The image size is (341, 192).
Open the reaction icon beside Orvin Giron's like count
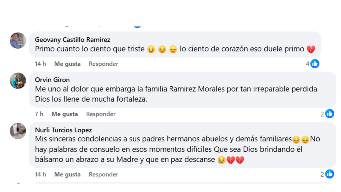tap(330, 114)
